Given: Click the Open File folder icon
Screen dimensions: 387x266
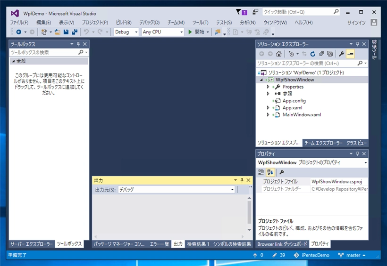Looking at the screenshot, I should (57, 32).
